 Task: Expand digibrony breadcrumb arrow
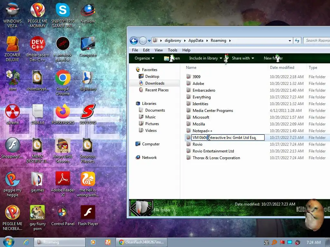pyautogui.click(x=185, y=41)
